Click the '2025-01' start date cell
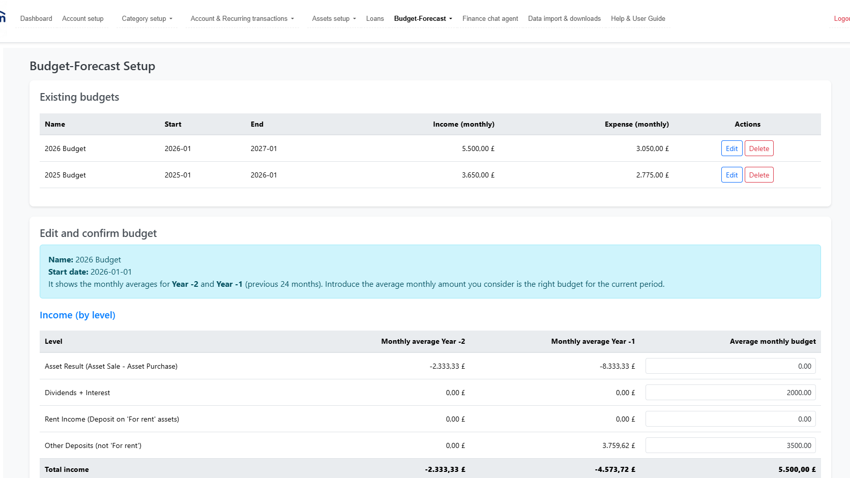Image resolution: width=850 pixels, height=478 pixels. tap(178, 175)
